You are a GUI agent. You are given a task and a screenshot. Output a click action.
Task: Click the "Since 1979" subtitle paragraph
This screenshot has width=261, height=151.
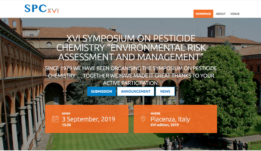click(130, 76)
